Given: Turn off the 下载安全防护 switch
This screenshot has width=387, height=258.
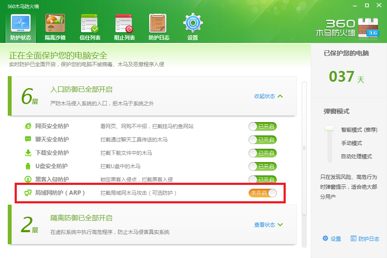Looking at the screenshot, I should (262, 153).
